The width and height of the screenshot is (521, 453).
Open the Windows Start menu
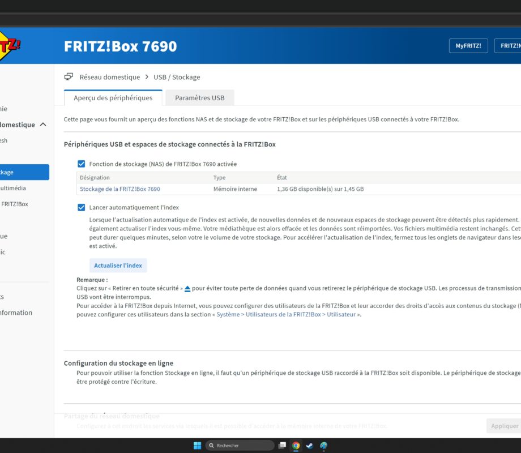click(x=198, y=446)
